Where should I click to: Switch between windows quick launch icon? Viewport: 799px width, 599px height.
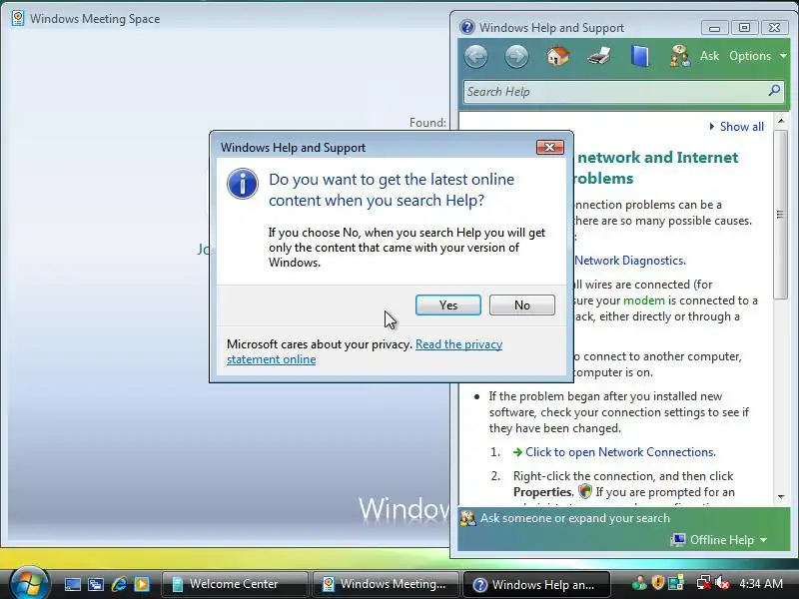click(96, 584)
